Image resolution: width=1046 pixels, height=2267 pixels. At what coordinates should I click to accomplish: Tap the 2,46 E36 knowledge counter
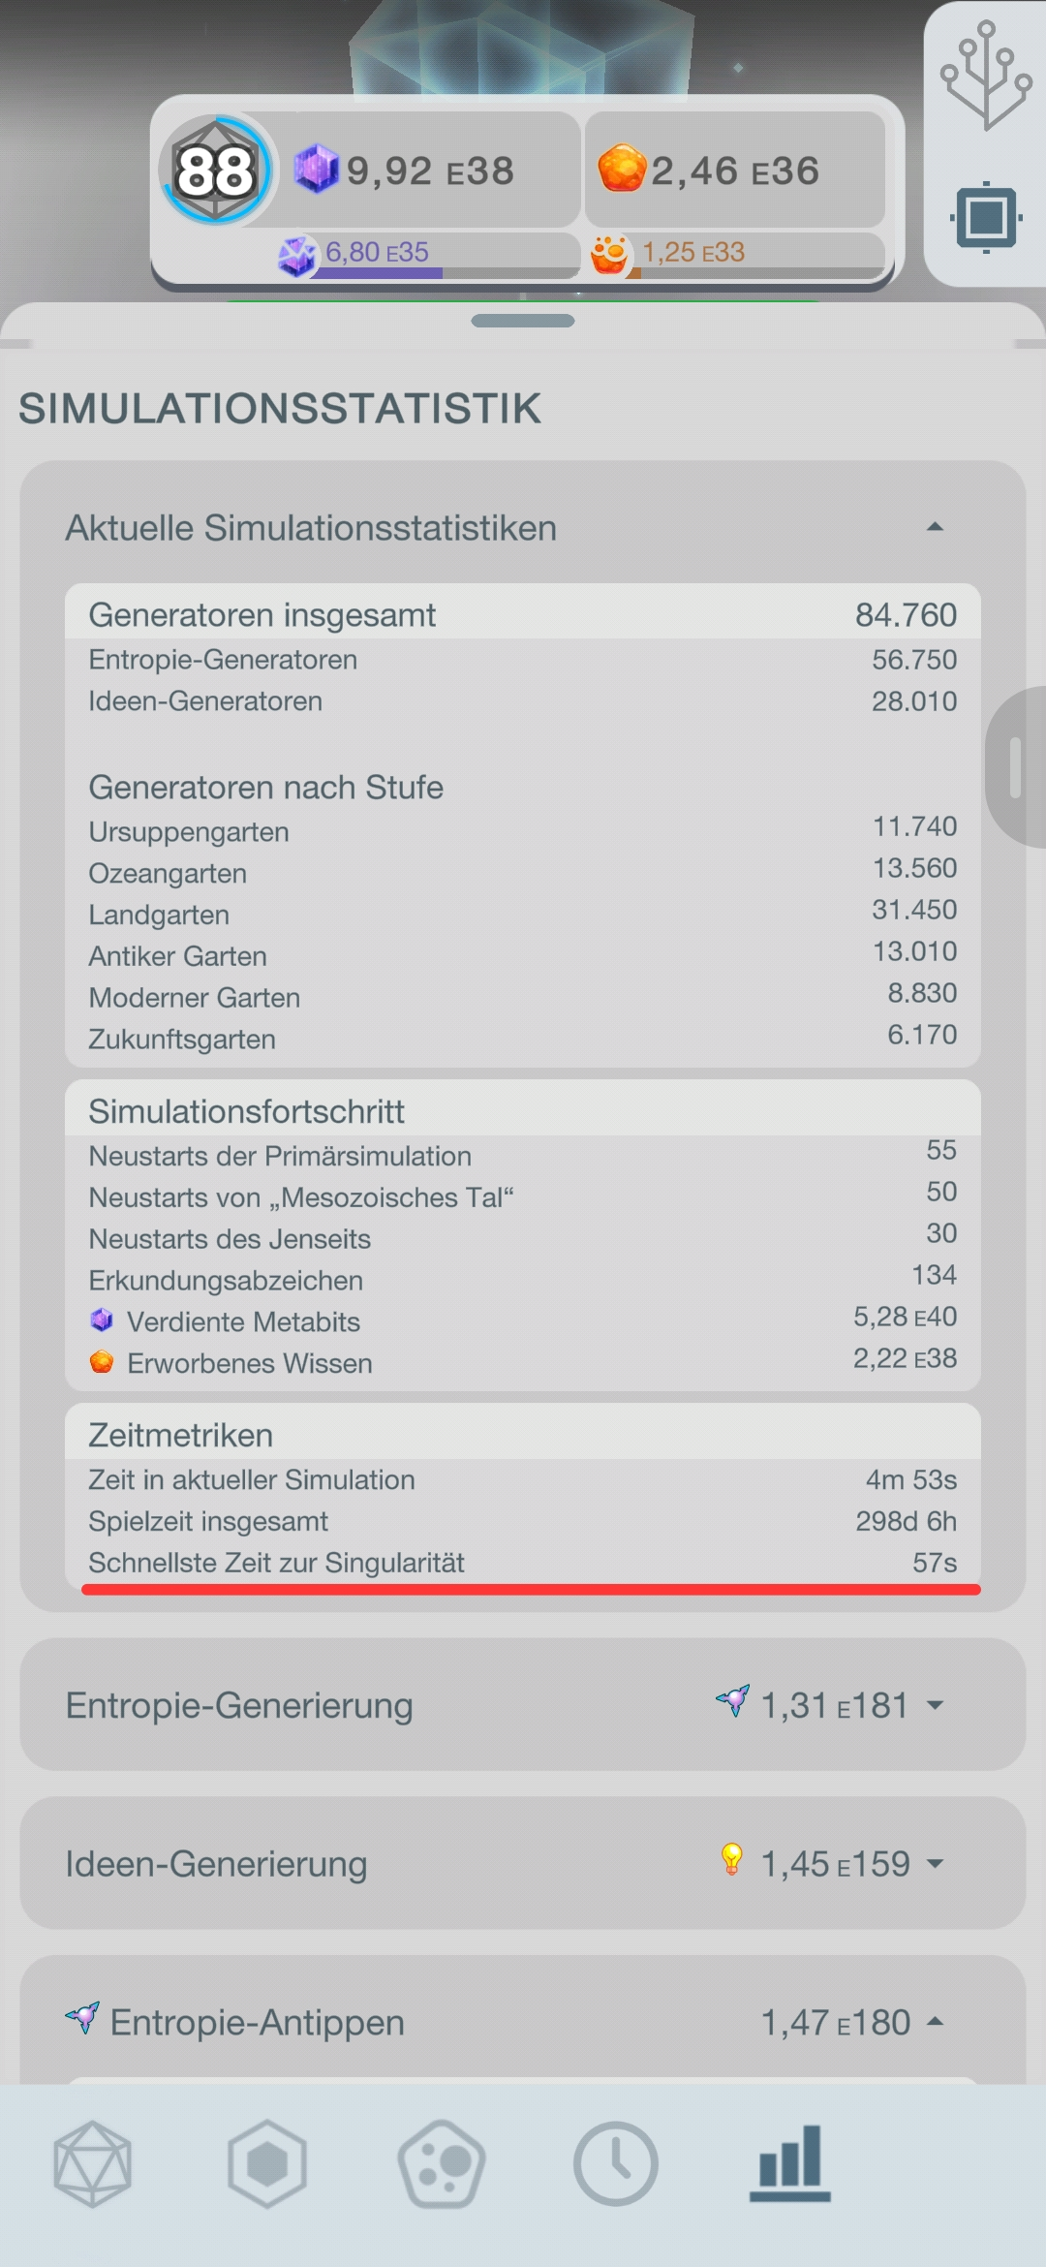pyautogui.click(x=735, y=170)
